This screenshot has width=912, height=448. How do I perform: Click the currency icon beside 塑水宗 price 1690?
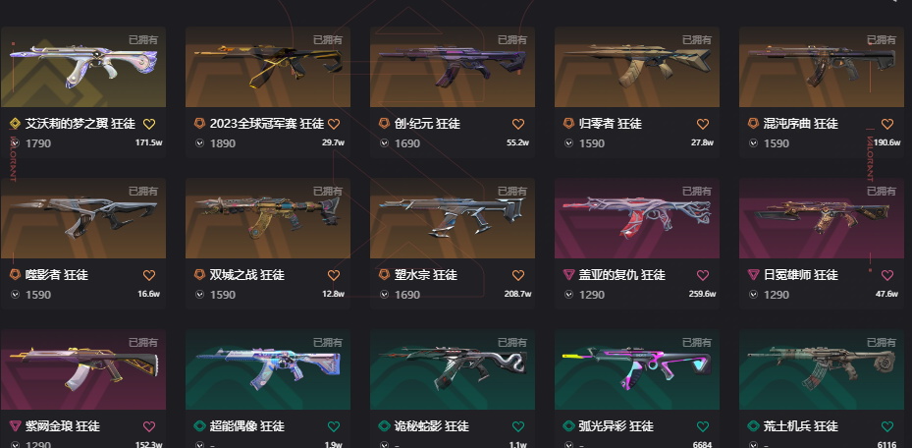(x=384, y=295)
